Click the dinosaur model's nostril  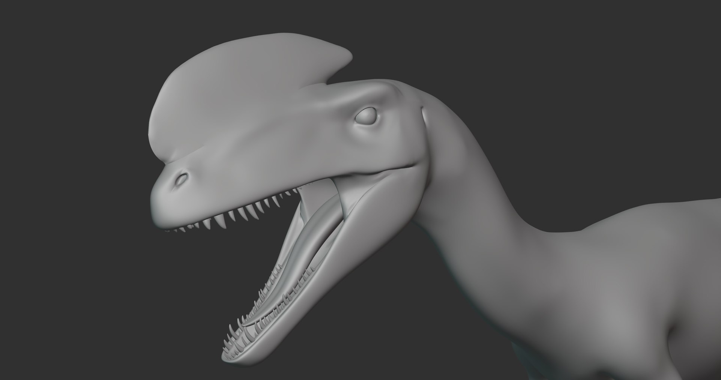coord(181,180)
